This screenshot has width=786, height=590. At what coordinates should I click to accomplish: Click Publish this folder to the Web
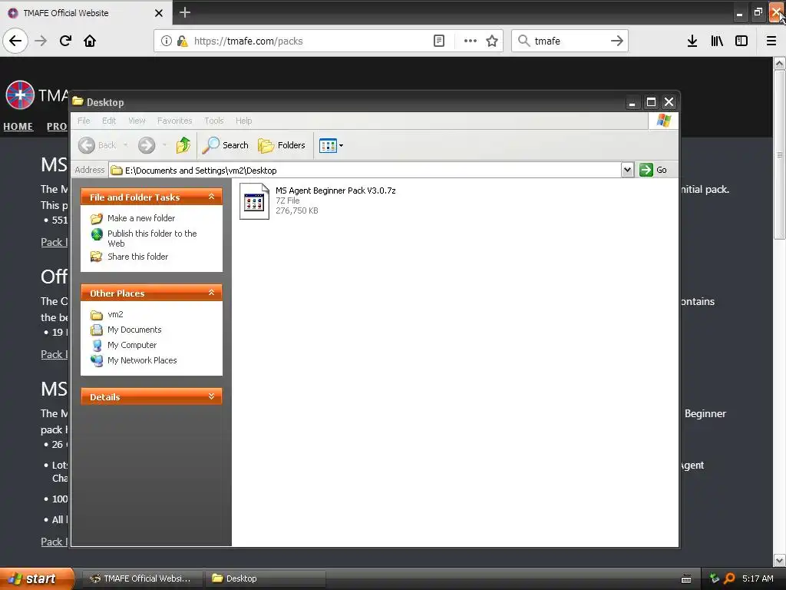point(144,238)
